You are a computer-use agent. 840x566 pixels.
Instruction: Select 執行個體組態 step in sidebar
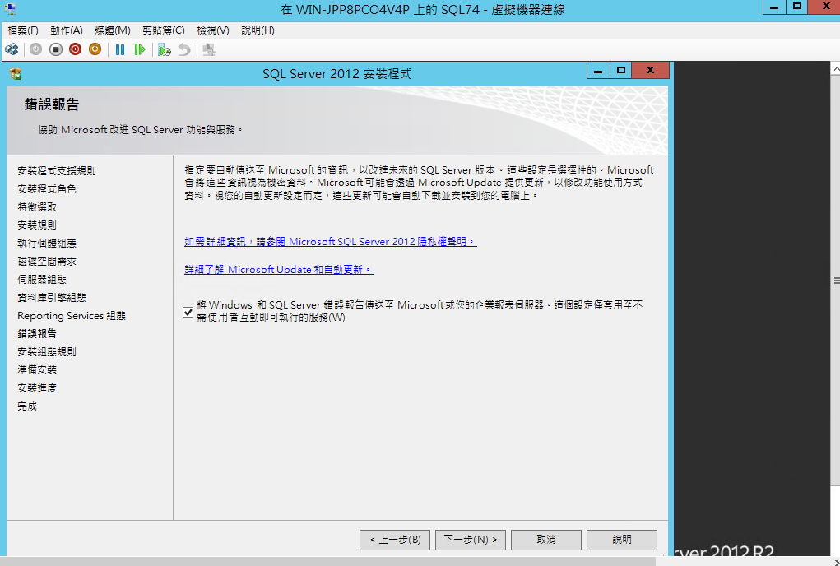tap(47, 244)
